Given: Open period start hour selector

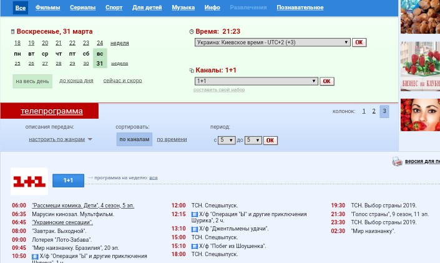Looking at the screenshot, I should point(226,141).
